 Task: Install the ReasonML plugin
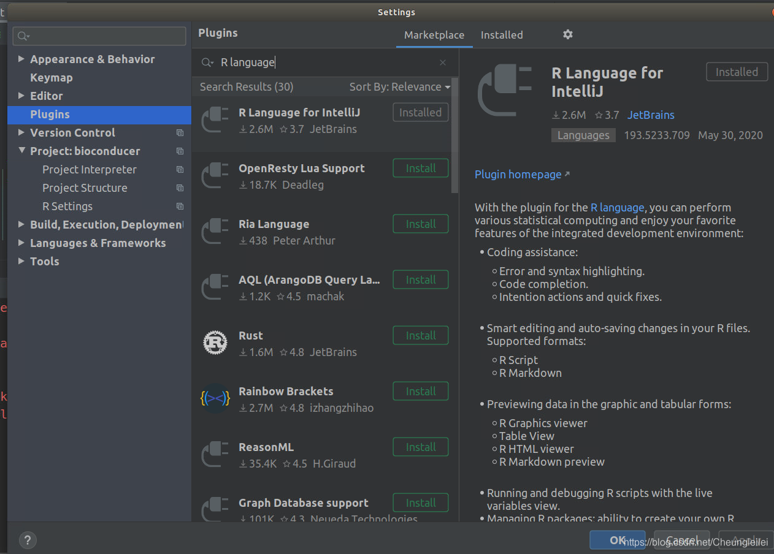[x=421, y=447]
